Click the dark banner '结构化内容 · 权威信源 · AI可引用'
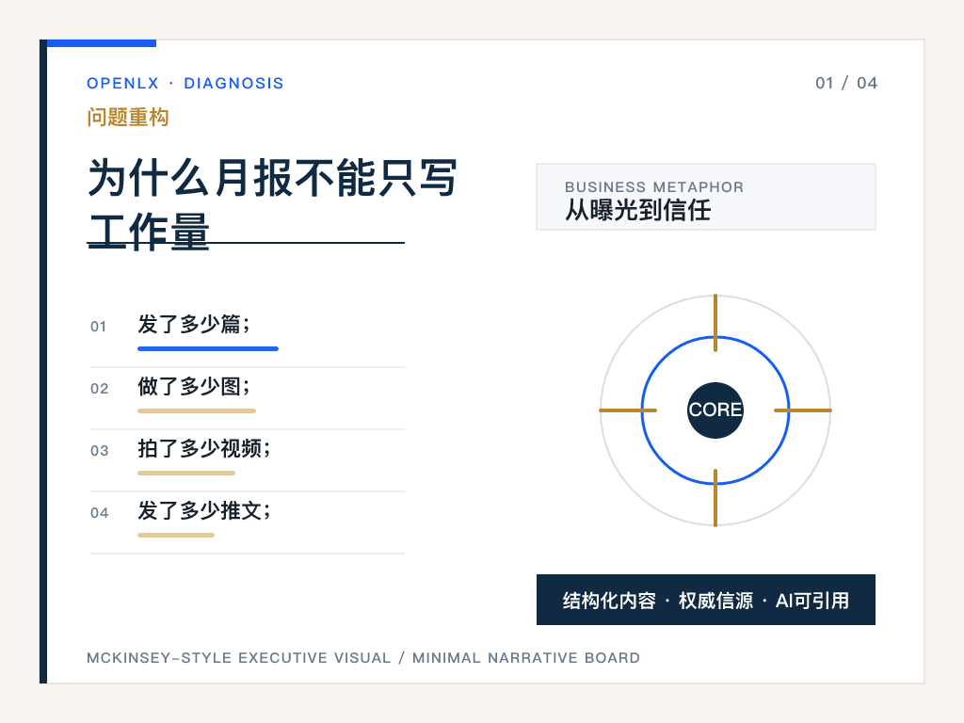964x723 pixels. [706, 600]
